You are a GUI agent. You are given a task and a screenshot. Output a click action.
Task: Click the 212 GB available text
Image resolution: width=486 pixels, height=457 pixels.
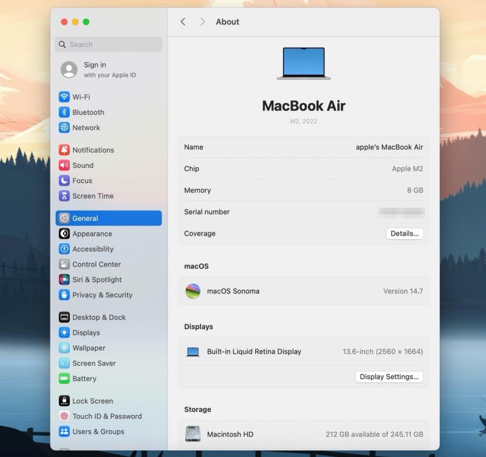click(374, 434)
